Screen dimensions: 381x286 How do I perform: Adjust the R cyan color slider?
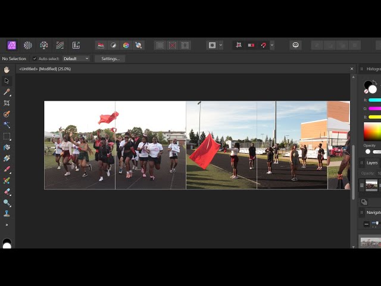coord(374,100)
